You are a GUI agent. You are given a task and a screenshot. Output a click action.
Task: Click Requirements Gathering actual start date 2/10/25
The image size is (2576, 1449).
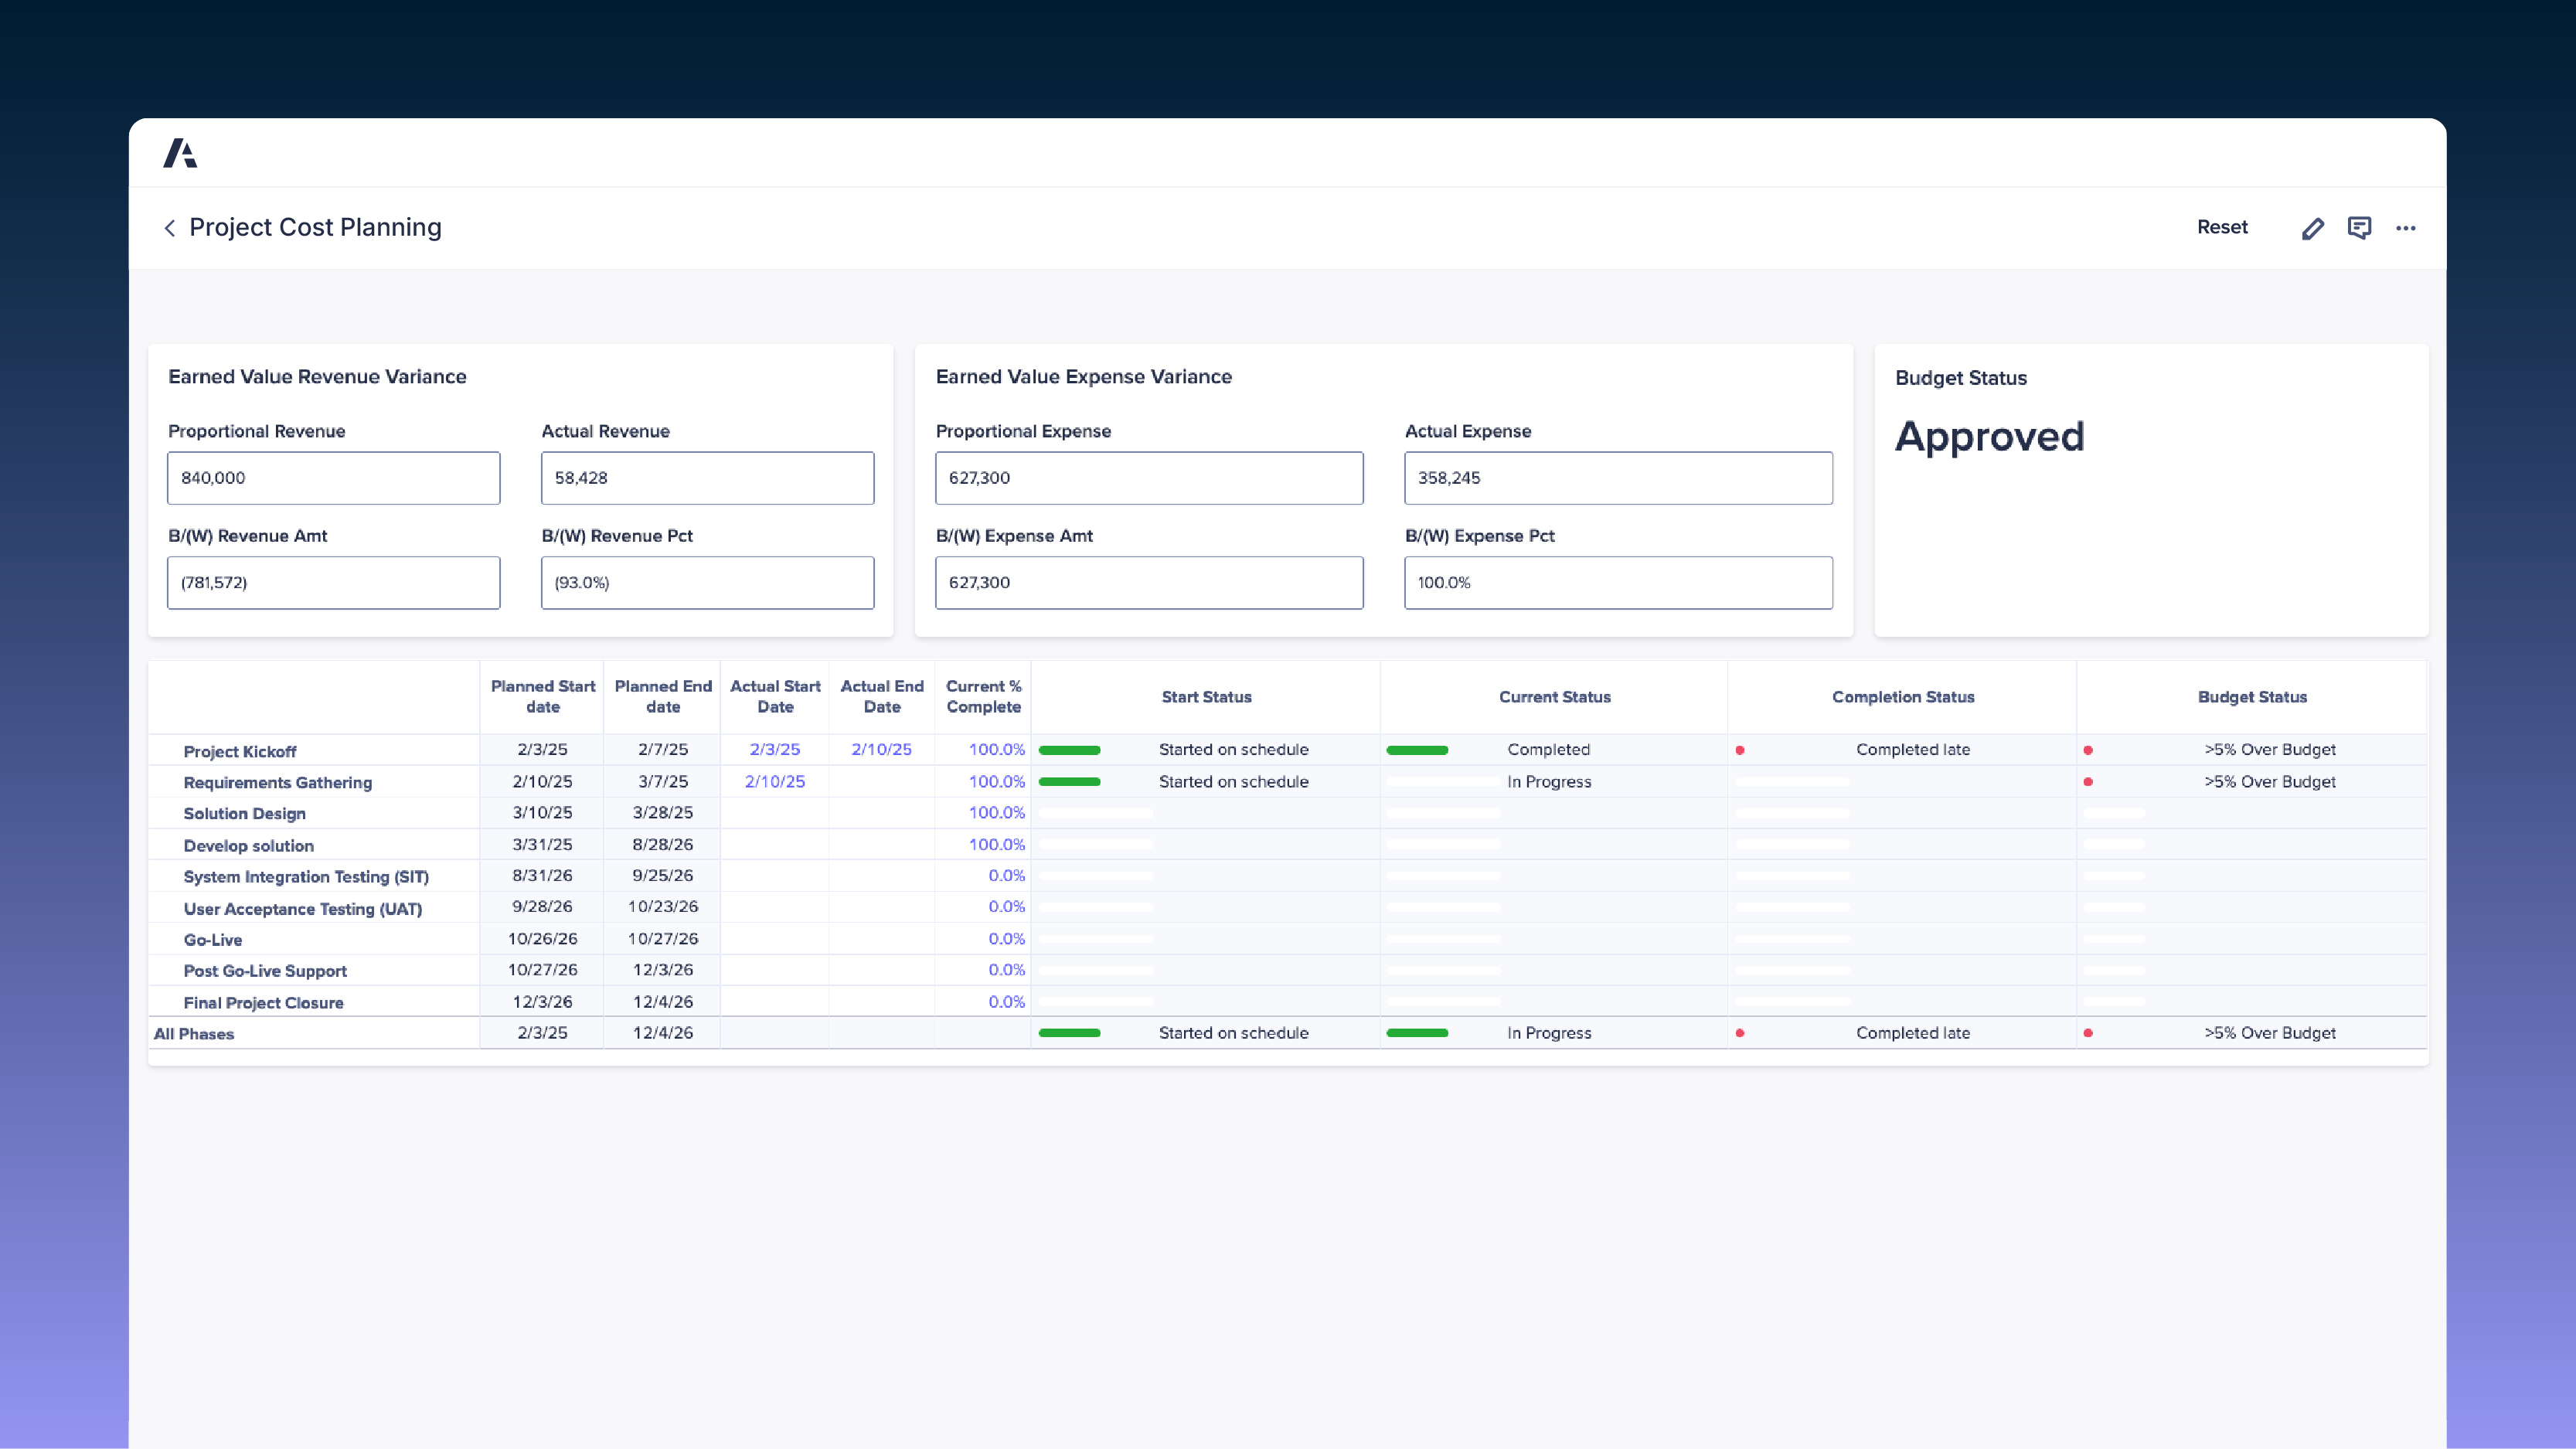tap(774, 781)
